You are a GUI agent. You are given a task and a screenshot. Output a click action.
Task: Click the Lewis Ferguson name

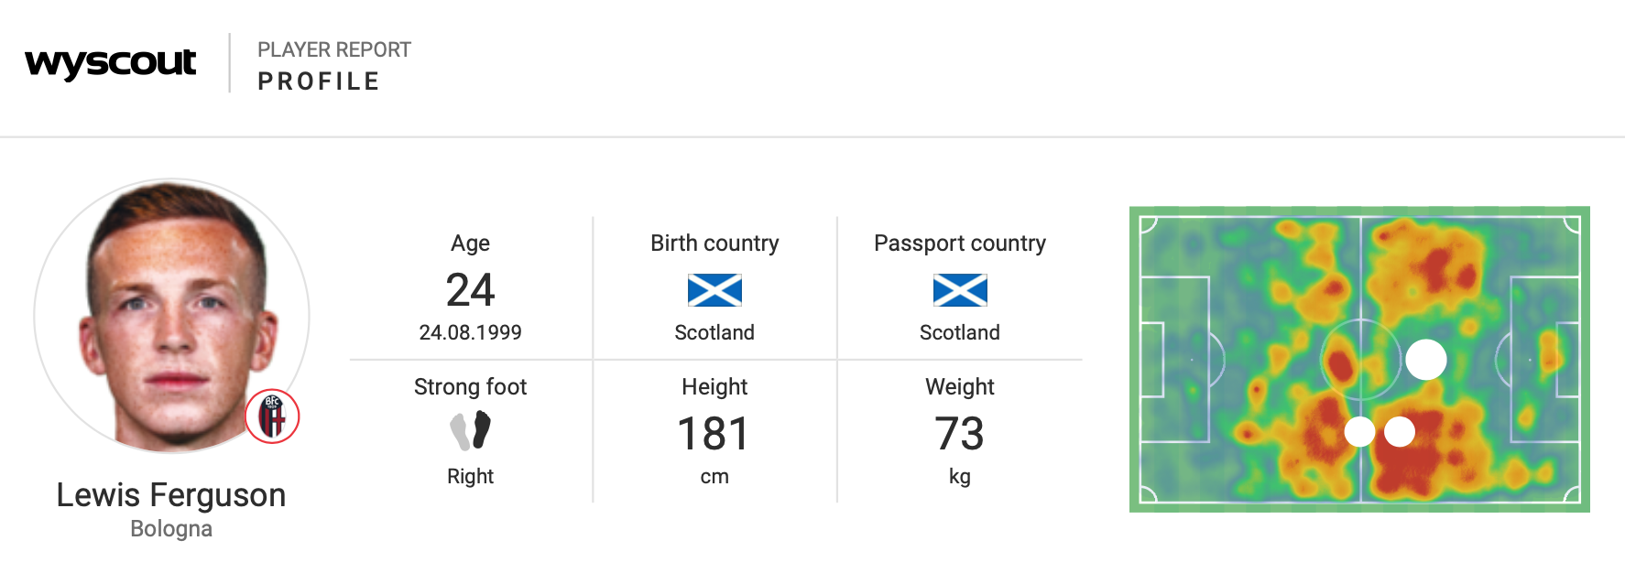[171, 495]
